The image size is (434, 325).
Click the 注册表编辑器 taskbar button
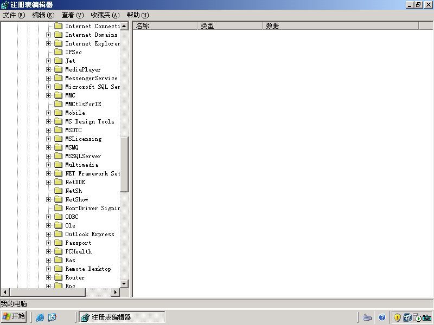(122, 317)
